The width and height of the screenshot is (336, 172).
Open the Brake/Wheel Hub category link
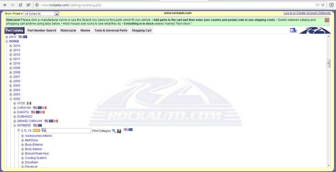click(x=37, y=153)
